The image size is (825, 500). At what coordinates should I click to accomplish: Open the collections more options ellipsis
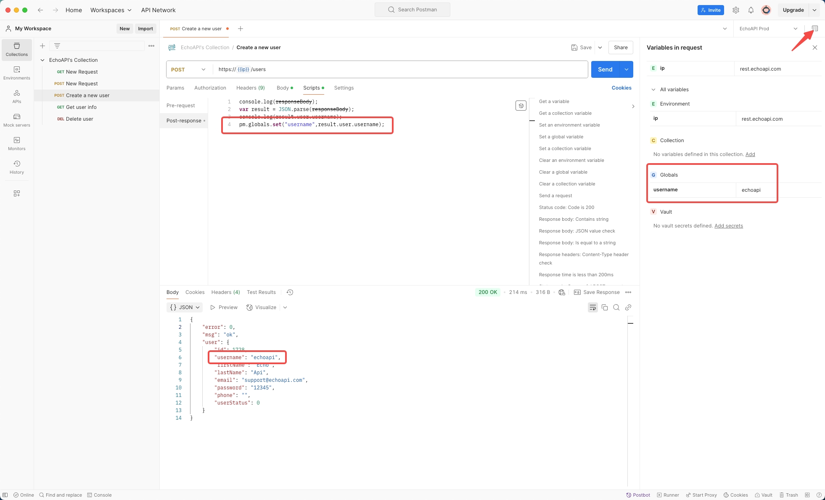[x=151, y=46]
